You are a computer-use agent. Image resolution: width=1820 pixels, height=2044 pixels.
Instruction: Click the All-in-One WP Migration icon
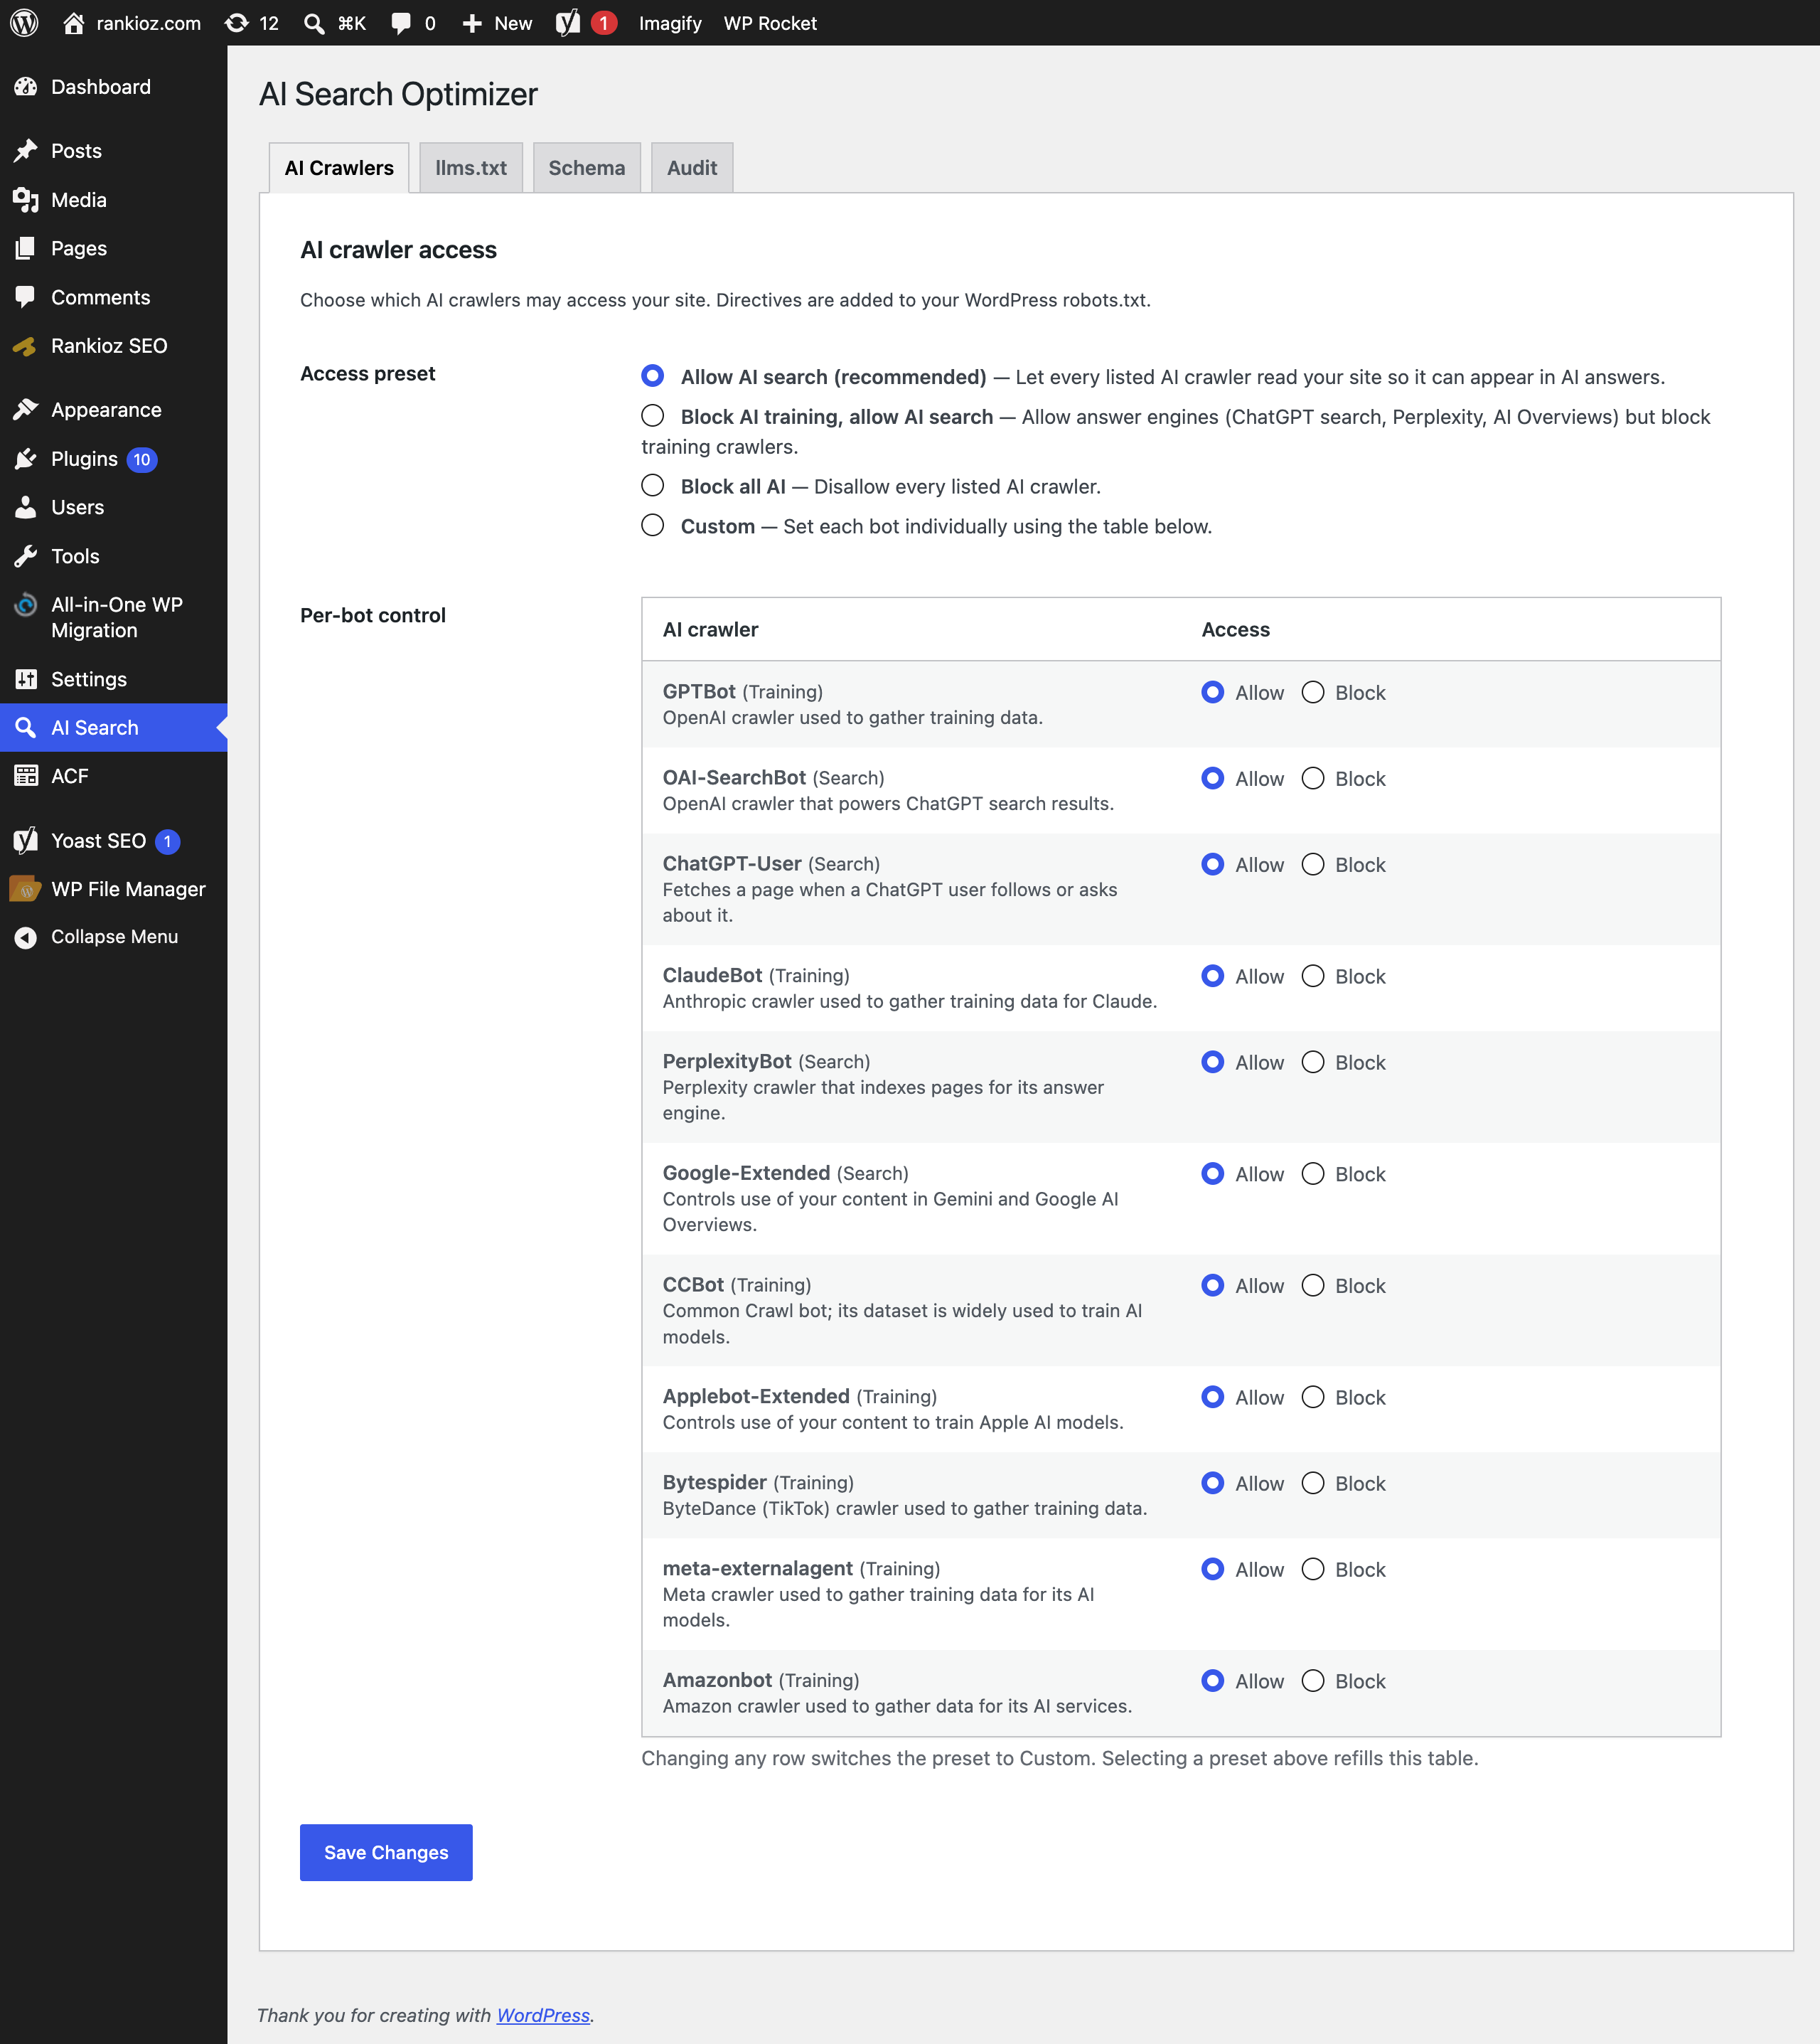[x=26, y=605]
